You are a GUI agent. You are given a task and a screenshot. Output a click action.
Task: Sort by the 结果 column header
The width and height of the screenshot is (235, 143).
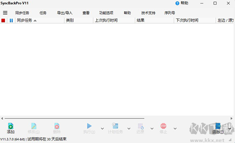(x=154, y=20)
